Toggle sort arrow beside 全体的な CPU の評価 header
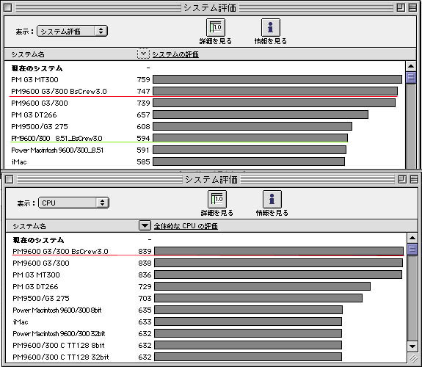The width and height of the screenshot is (422, 367). click(145, 225)
